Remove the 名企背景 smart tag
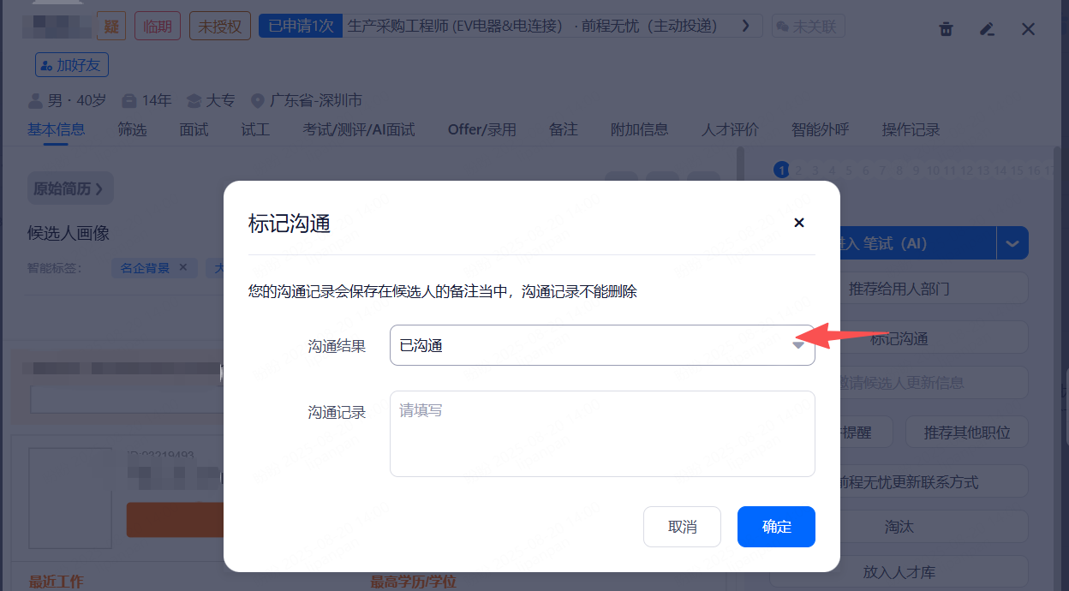 182,267
